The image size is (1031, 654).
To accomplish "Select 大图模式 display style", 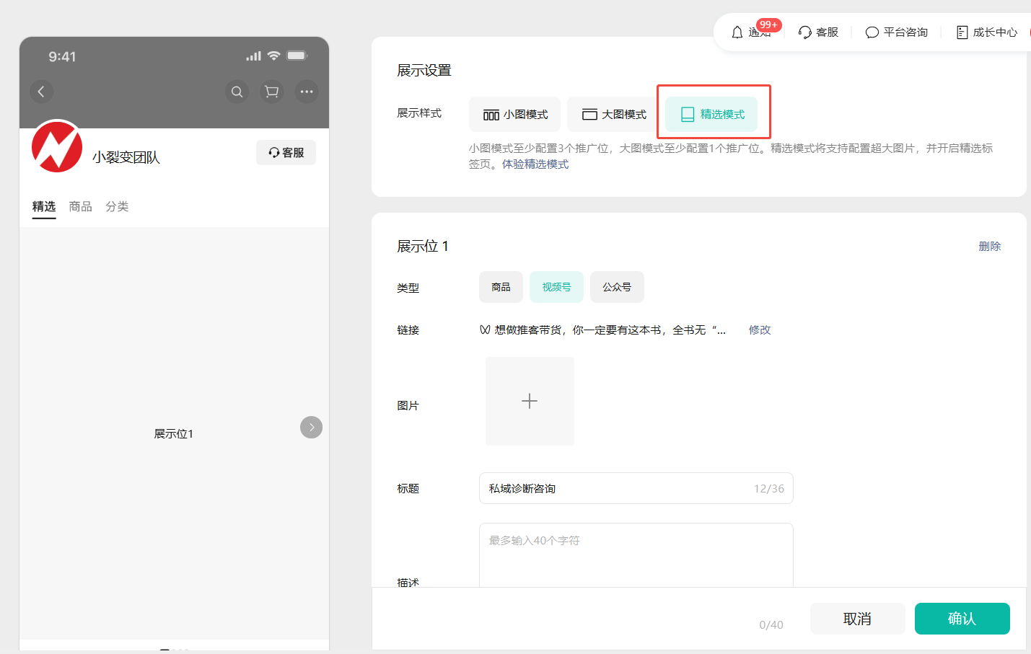I will [x=614, y=115].
